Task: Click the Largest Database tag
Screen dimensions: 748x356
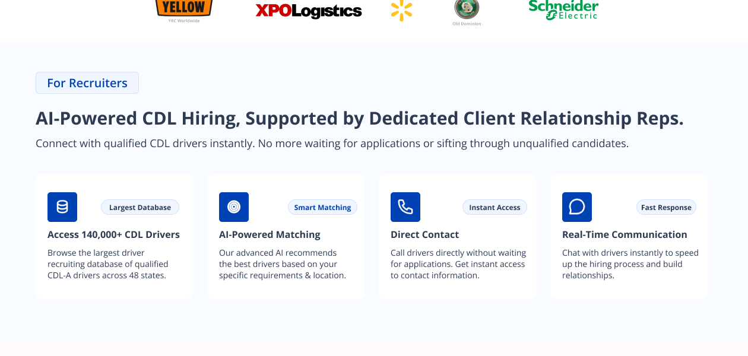Action: click(140, 207)
